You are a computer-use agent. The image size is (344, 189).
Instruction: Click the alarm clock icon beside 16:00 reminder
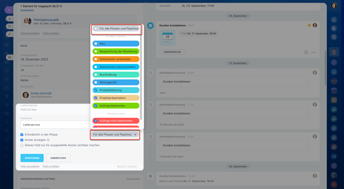tap(150, 137)
